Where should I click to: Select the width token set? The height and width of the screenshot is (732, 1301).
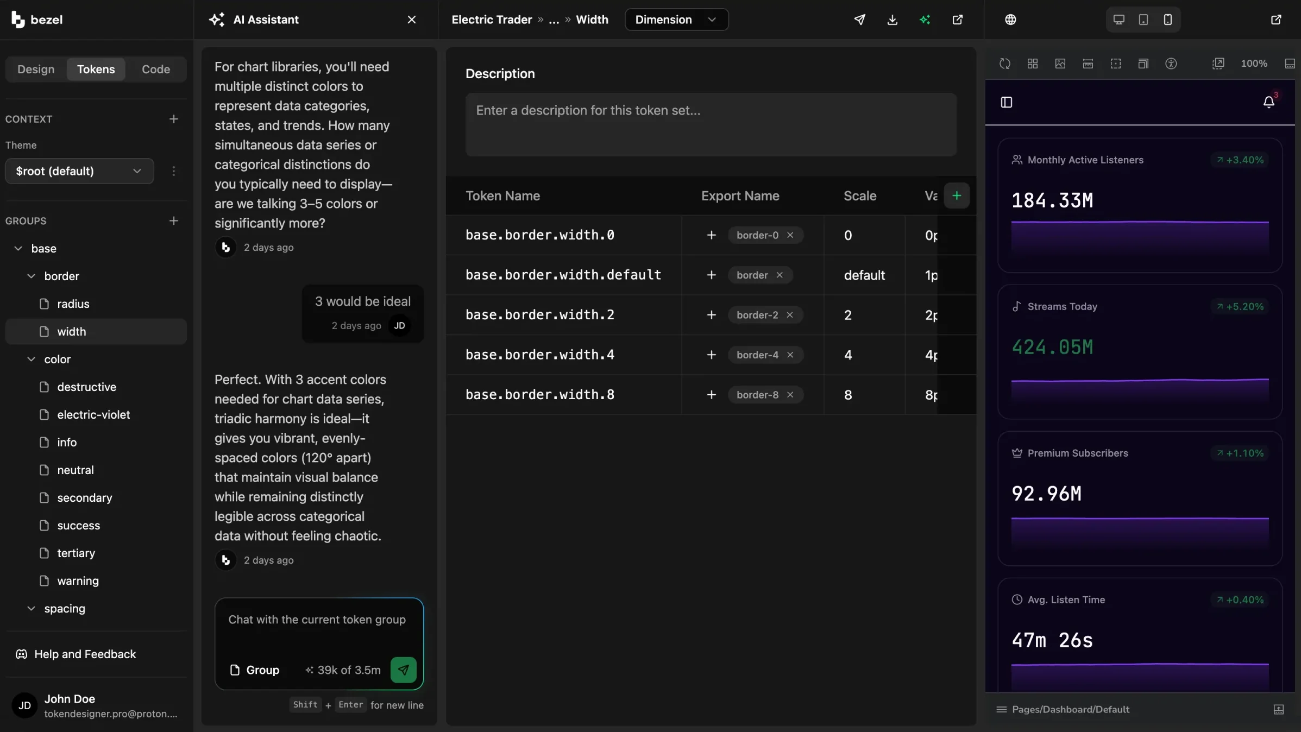click(x=96, y=331)
